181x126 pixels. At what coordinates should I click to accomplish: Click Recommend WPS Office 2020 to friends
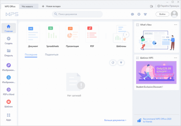pos(157,120)
